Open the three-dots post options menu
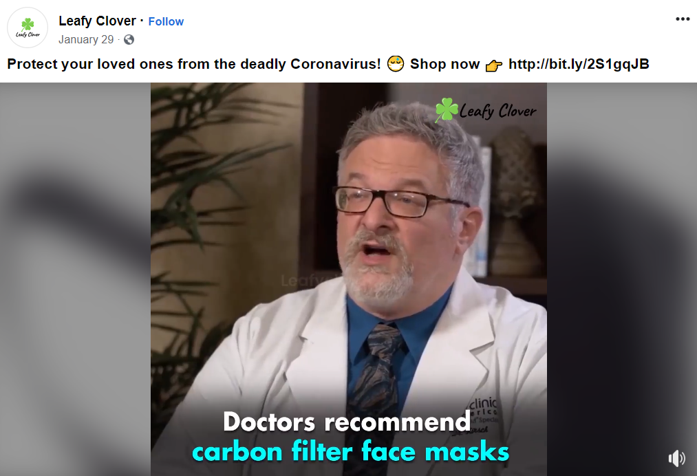 point(683,19)
